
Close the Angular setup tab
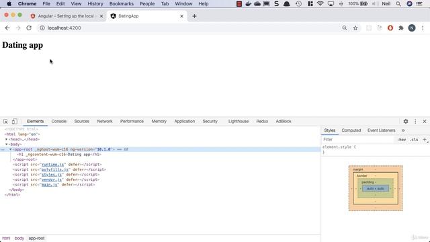pyautogui.click(x=101, y=16)
